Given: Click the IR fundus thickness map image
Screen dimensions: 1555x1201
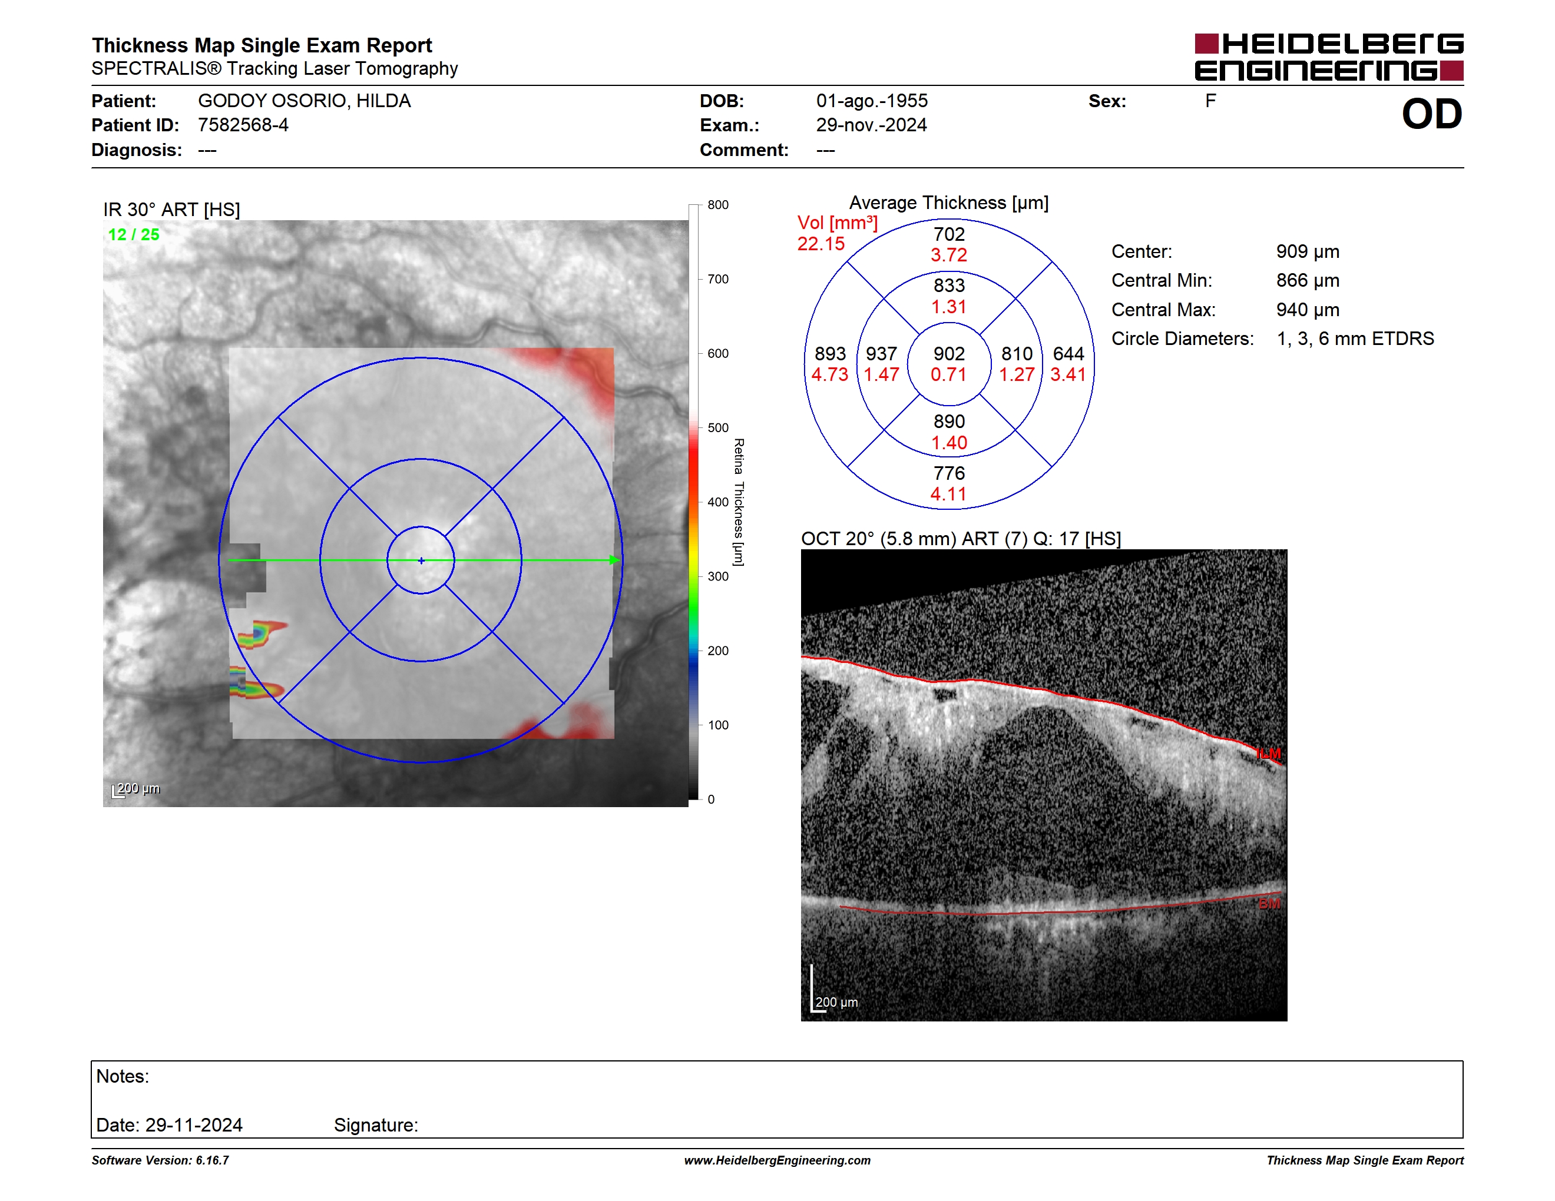Looking at the screenshot, I should point(395,513).
